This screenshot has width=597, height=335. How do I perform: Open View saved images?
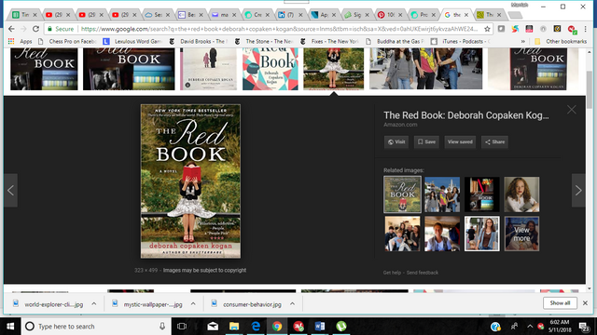tap(460, 142)
